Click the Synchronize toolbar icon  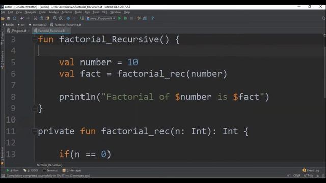pyautogui.click(x=15, y=18)
